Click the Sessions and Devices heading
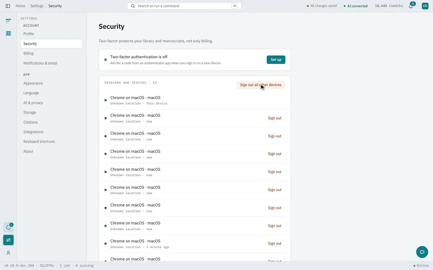The width and height of the screenshot is (433, 270). pyautogui.click(x=131, y=83)
